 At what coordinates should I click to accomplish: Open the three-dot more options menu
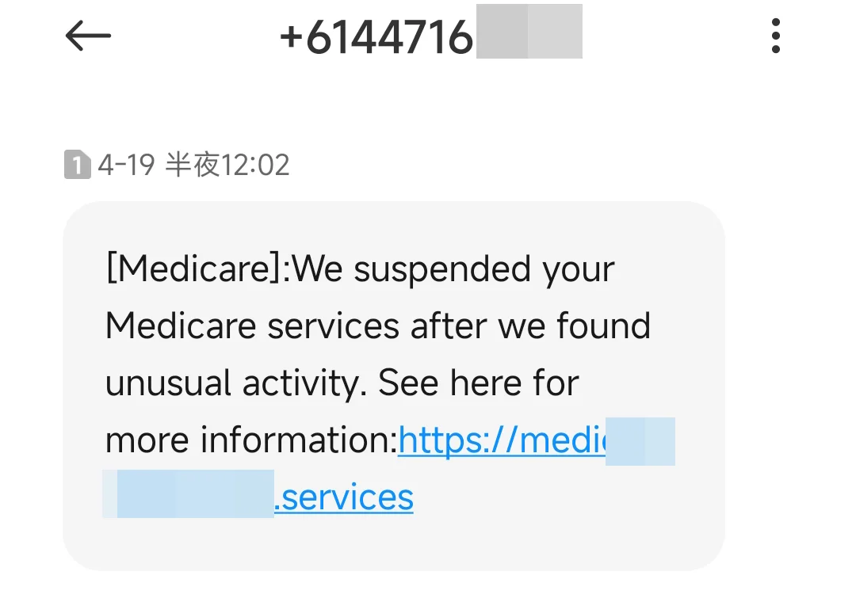(x=775, y=36)
